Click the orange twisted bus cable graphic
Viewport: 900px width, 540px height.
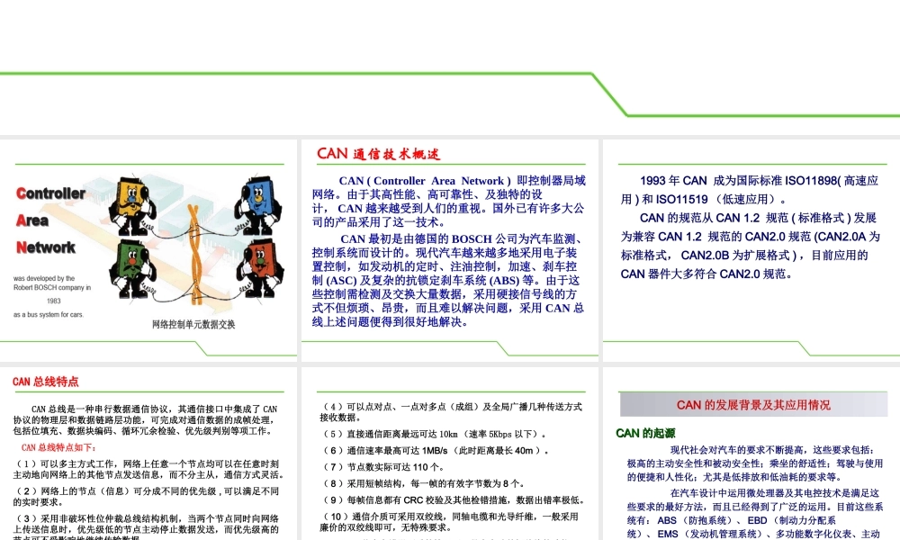[194, 253]
